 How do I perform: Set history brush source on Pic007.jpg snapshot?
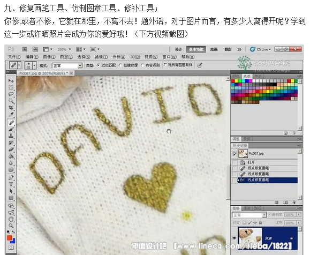[x=235, y=154]
